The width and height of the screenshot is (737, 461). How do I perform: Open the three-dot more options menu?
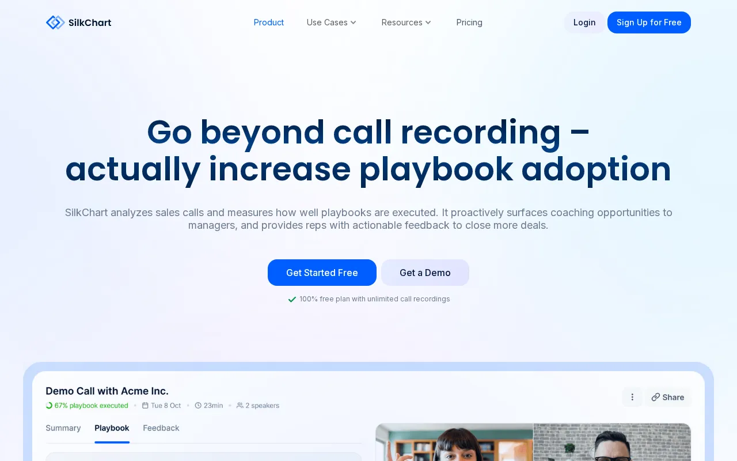632,397
